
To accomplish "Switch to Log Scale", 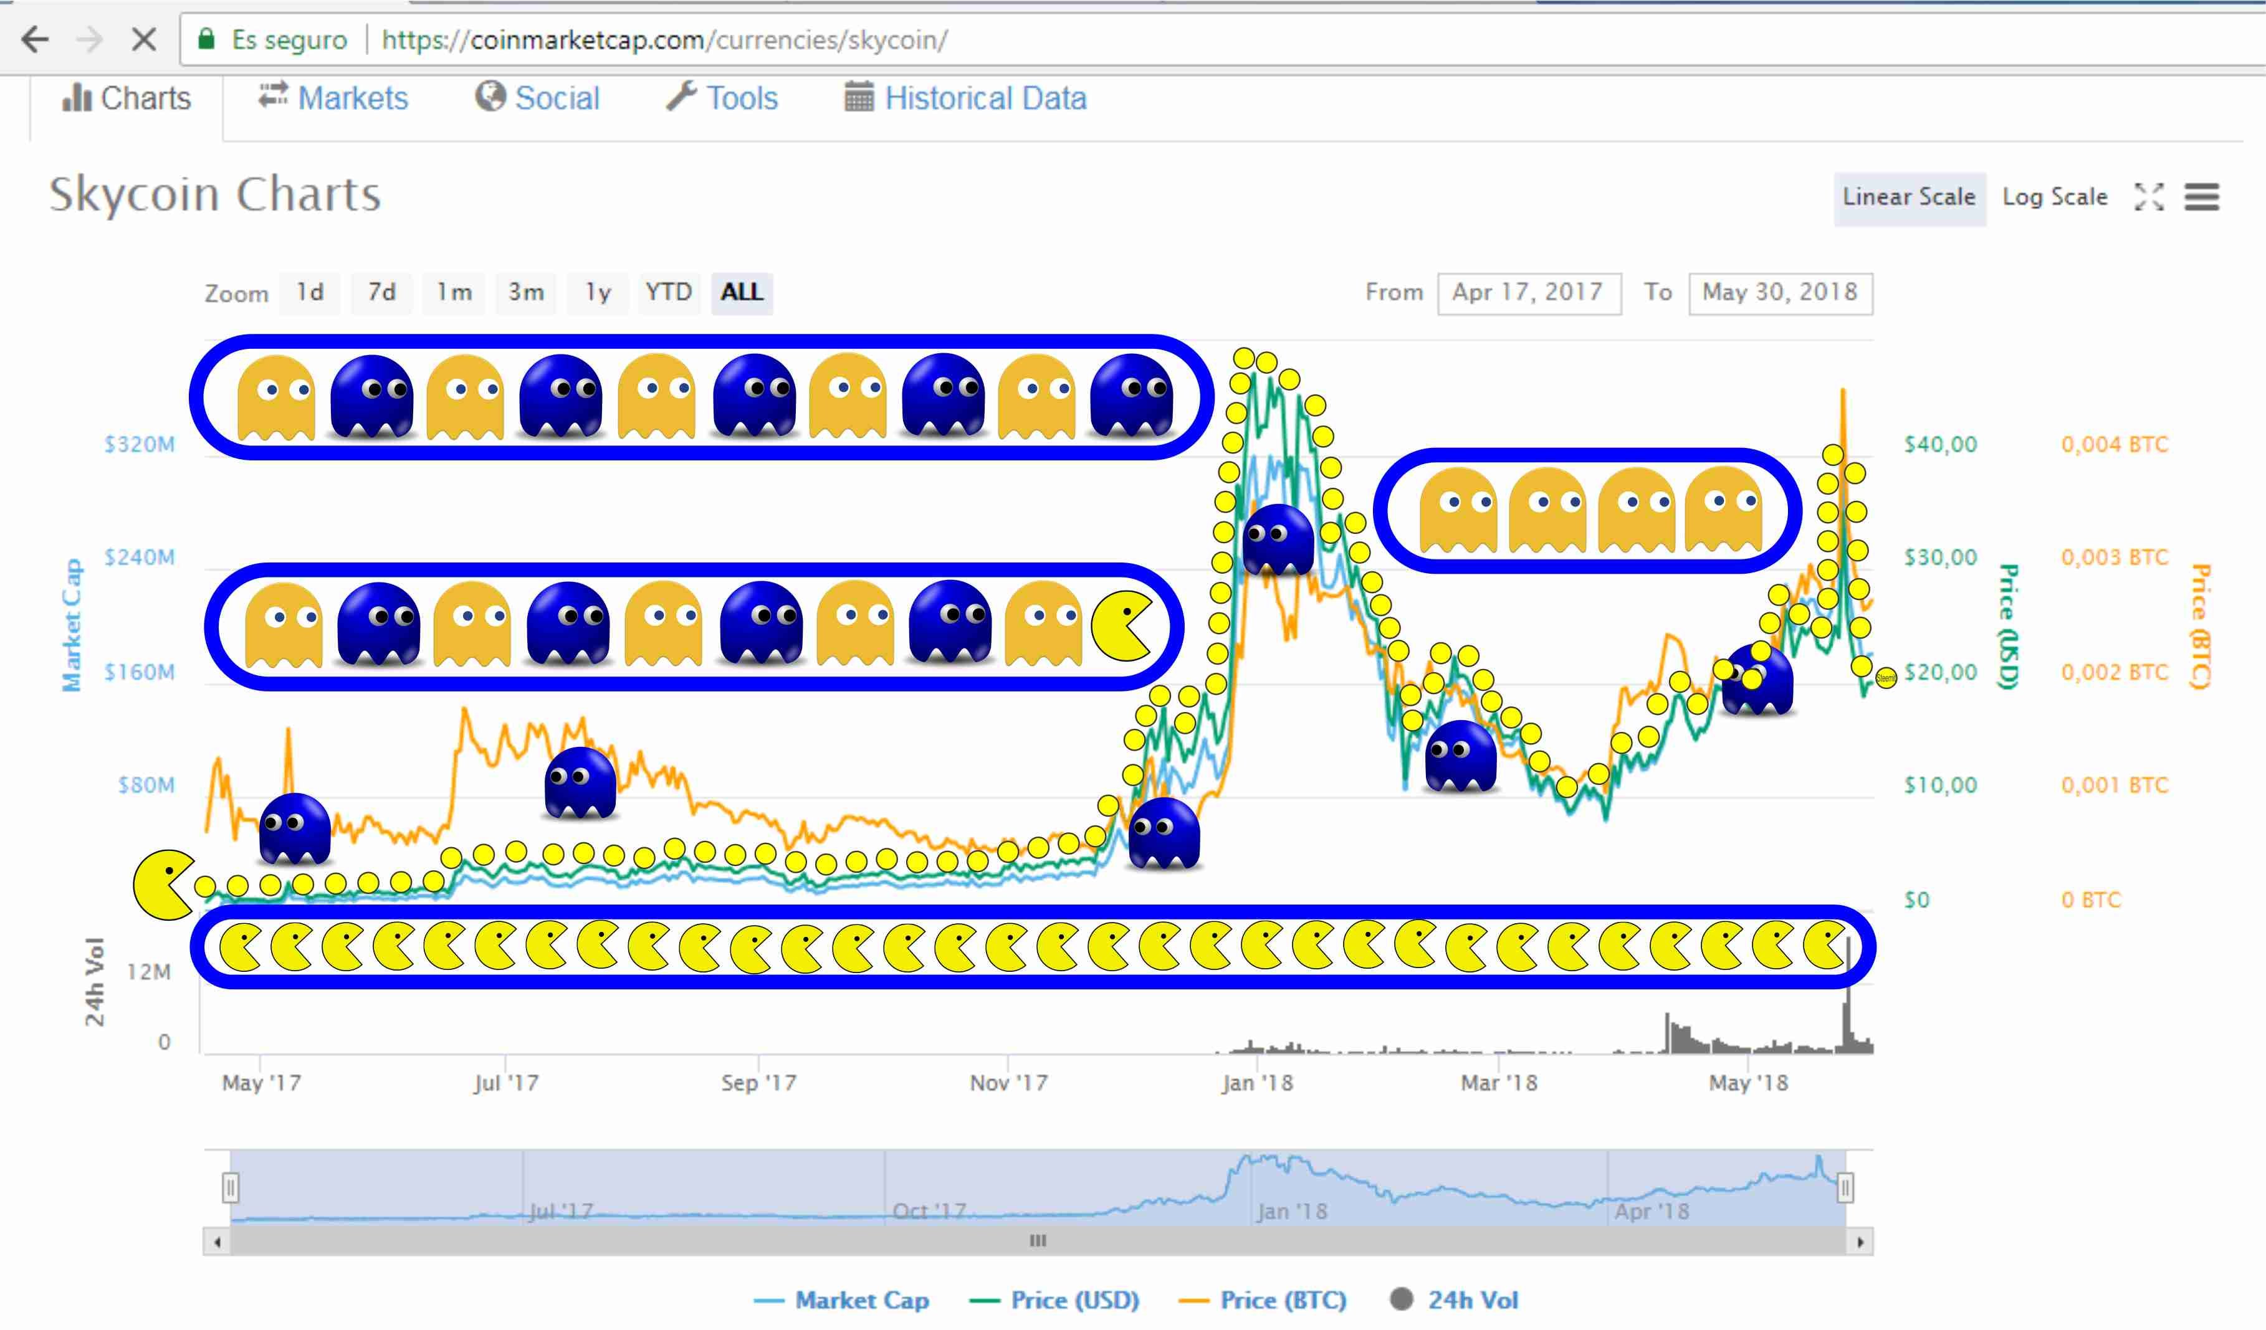I will click(2055, 197).
